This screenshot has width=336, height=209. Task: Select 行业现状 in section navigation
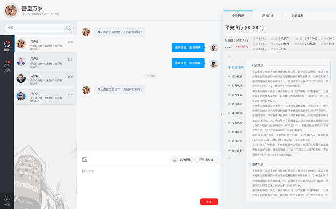point(238,67)
